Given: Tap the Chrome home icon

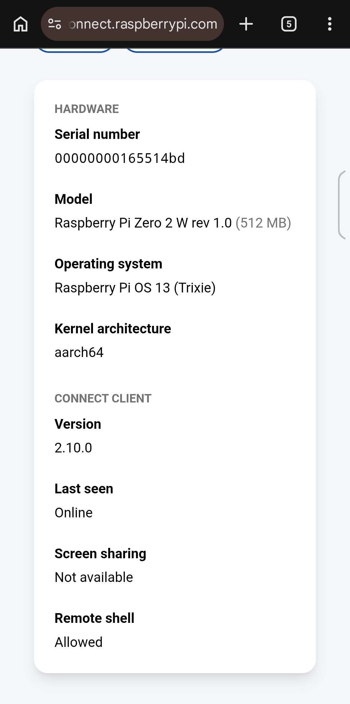Looking at the screenshot, I should (x=21, y=24).
